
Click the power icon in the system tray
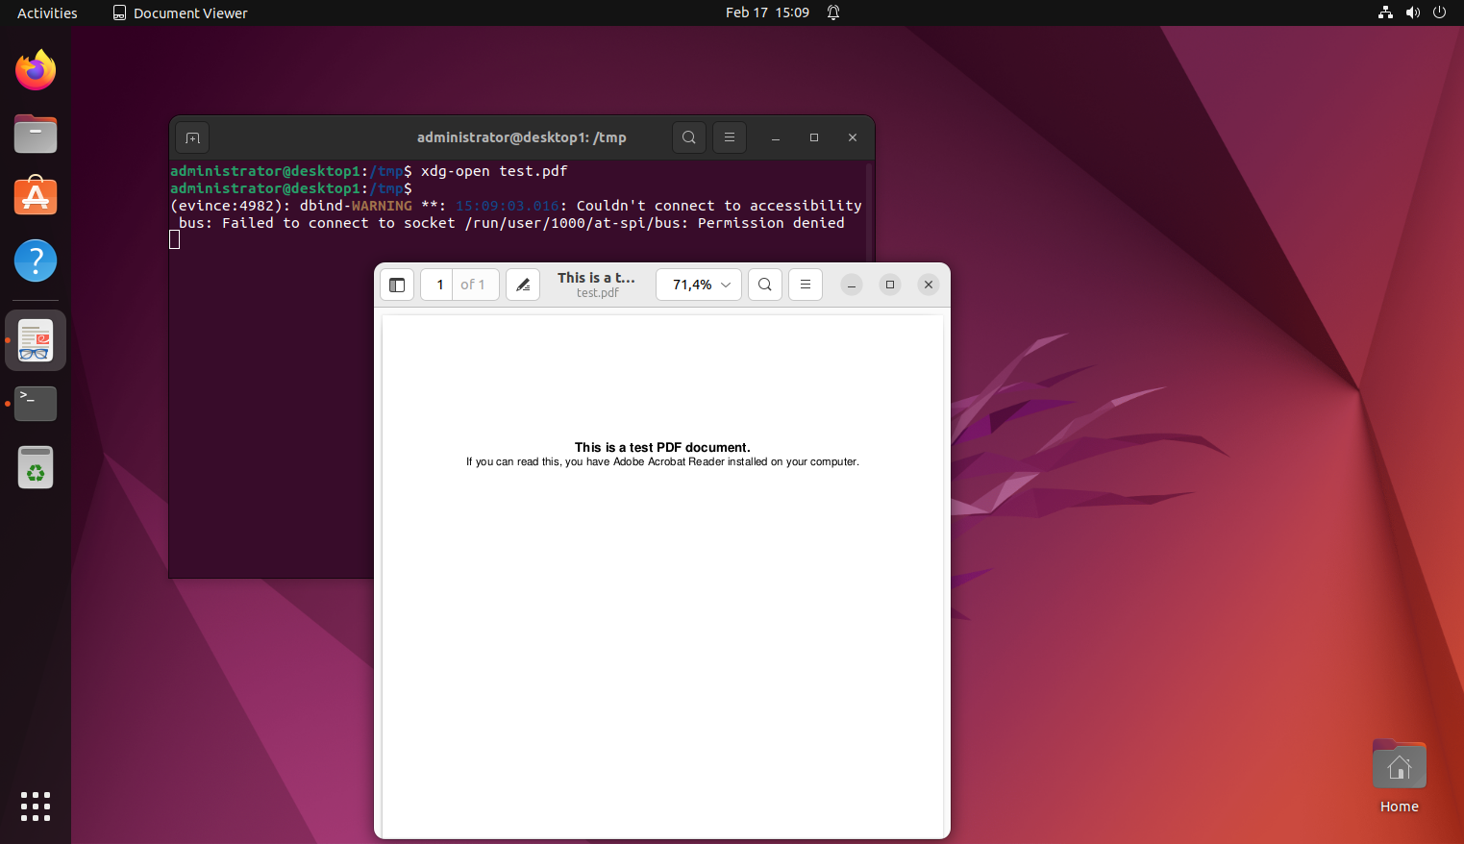(x=1439, y=12)
